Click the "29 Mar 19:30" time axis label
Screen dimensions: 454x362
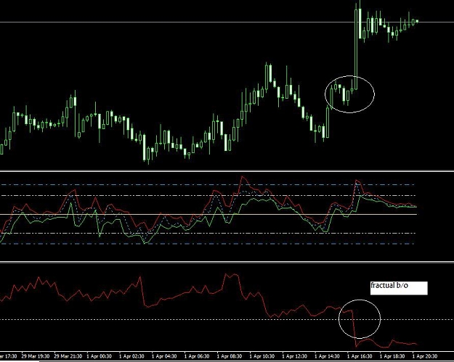click(x=36, y=356)
